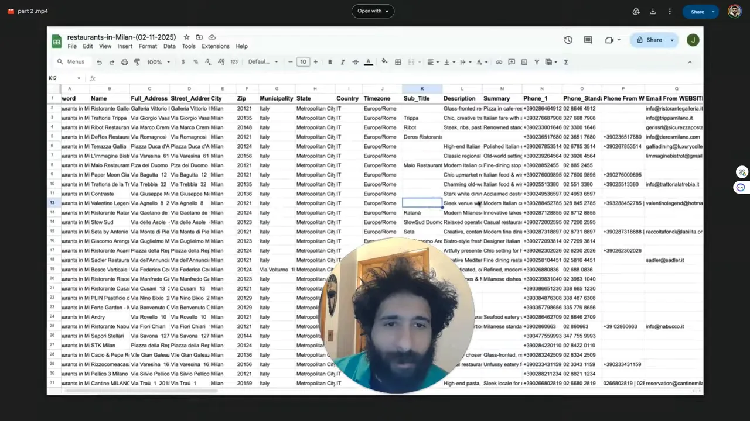750x421 pixels.
Task: Open the Extensions menu
Action: (x=216, y=46)
